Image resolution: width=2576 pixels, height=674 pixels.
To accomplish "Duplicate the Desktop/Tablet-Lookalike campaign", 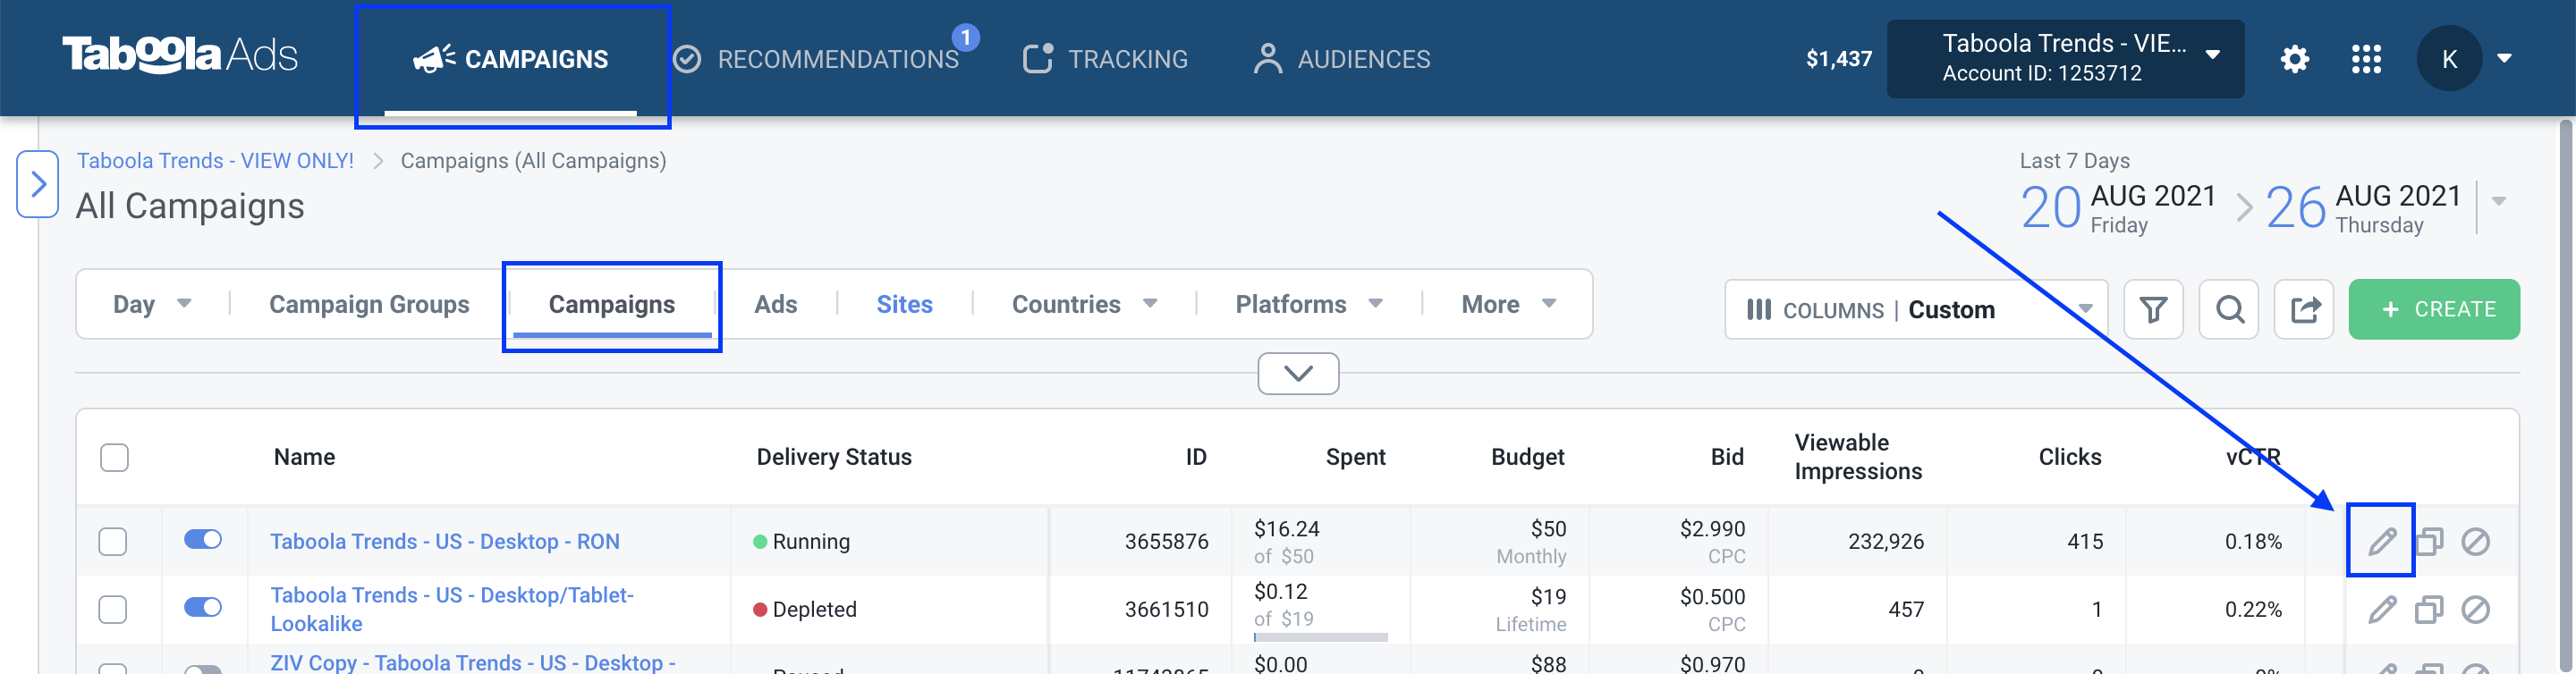I will 2429,610.
